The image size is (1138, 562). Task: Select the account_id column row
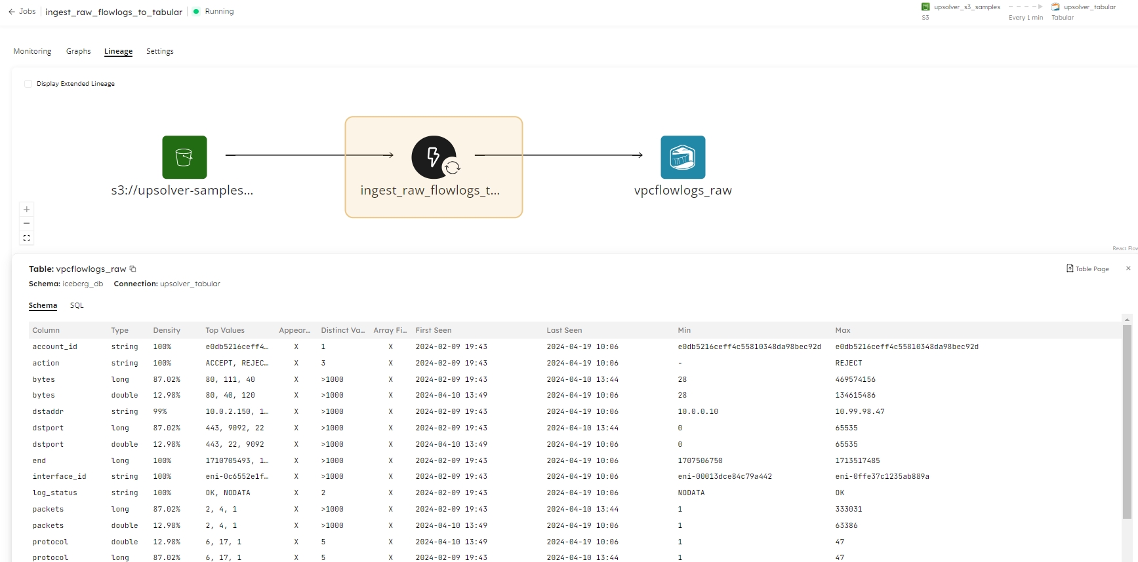(x=55, y=347)
